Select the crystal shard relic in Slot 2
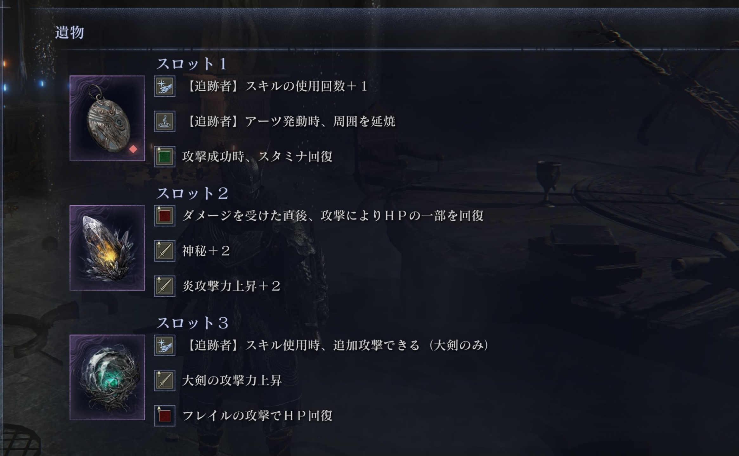Image resolution: width=739 pixels, height=456 pixels. (x=107, y=248)
